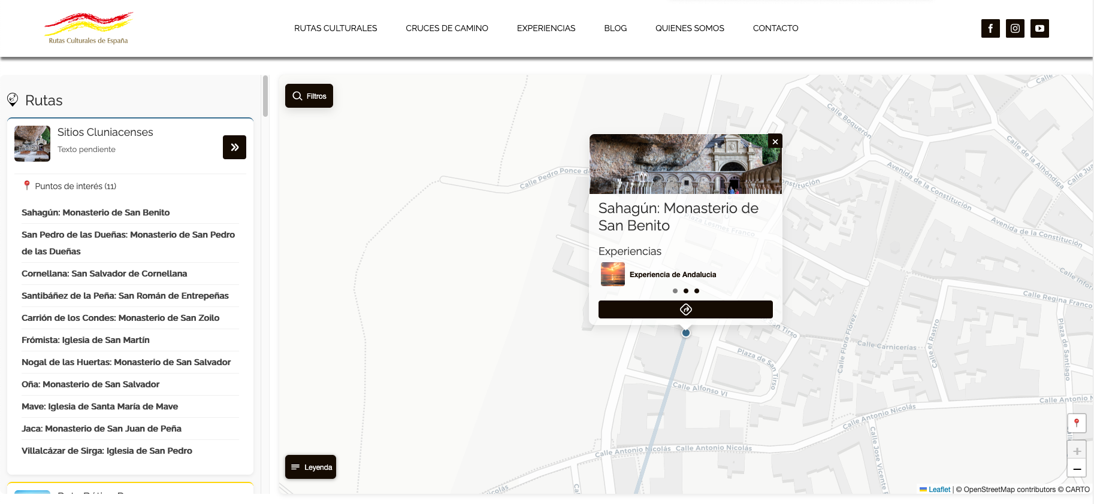The height and width of the screenshot is (504, 1094).
Task: Click the red locate pin map control
Action: pyautogui.click(x=1077, y=423)
